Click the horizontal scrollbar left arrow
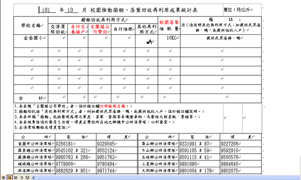Image resolution: width=301 pixels, height=180 pixels. click(x=33, y=178)
